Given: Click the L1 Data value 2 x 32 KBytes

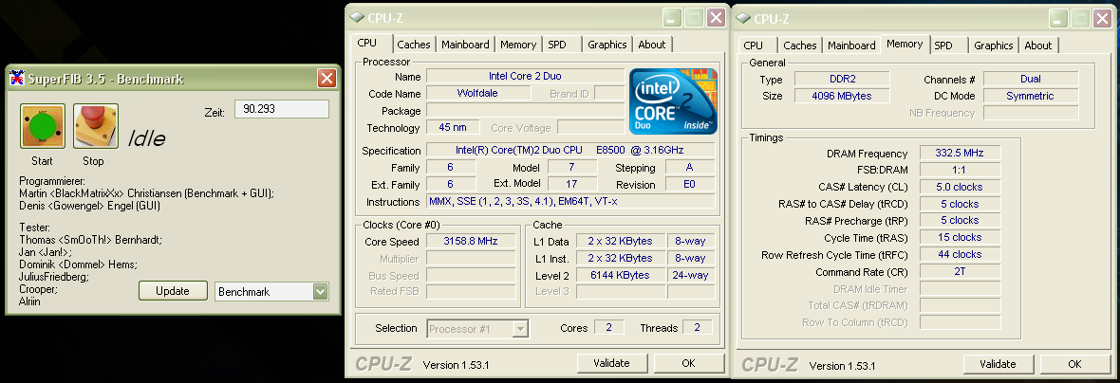Looking at the screenshot, I should click(619, 241).
